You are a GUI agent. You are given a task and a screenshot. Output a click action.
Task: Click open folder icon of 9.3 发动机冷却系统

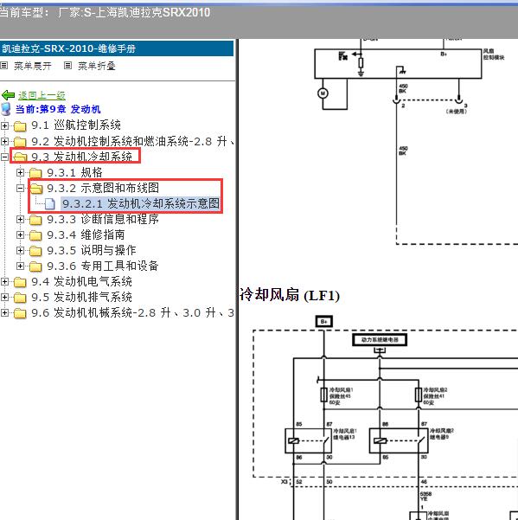coord(20,157)
